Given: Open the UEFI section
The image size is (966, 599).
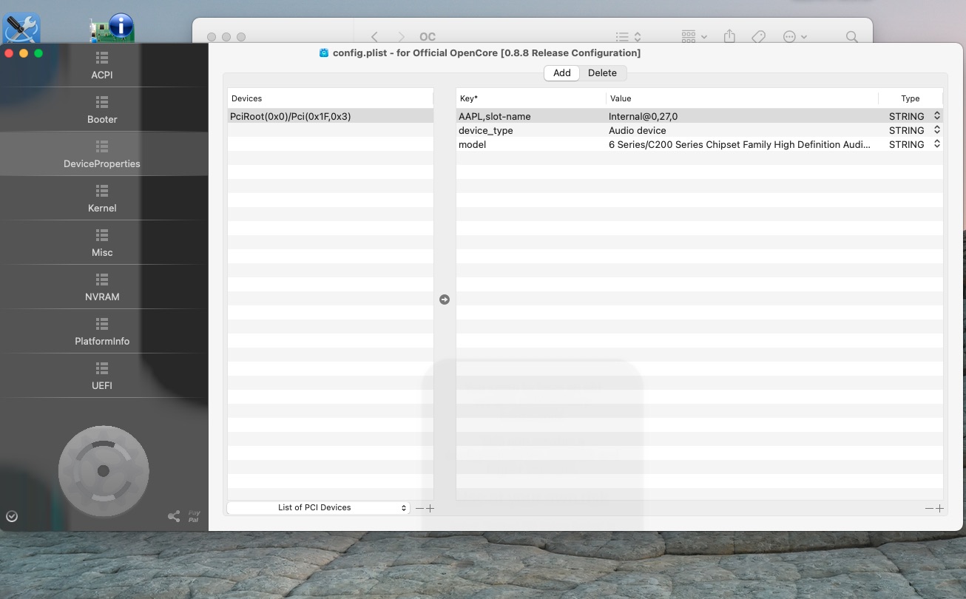Looking at the screenshot, I should coord(102,376).
